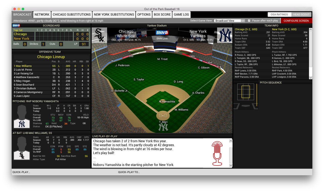Click New York row on scoreboard
Screen dimensions: 324x192
pos(51,39)
